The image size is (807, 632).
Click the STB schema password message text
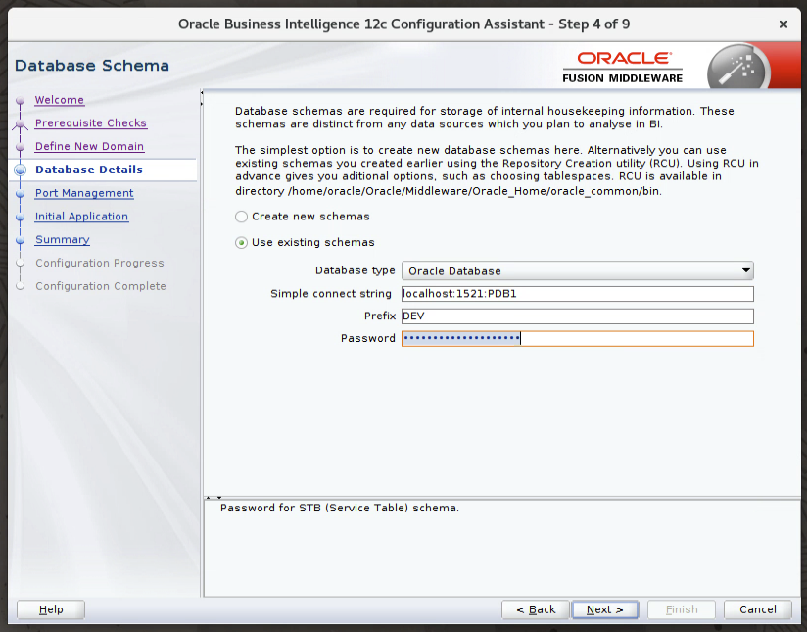tap(339, 508)
